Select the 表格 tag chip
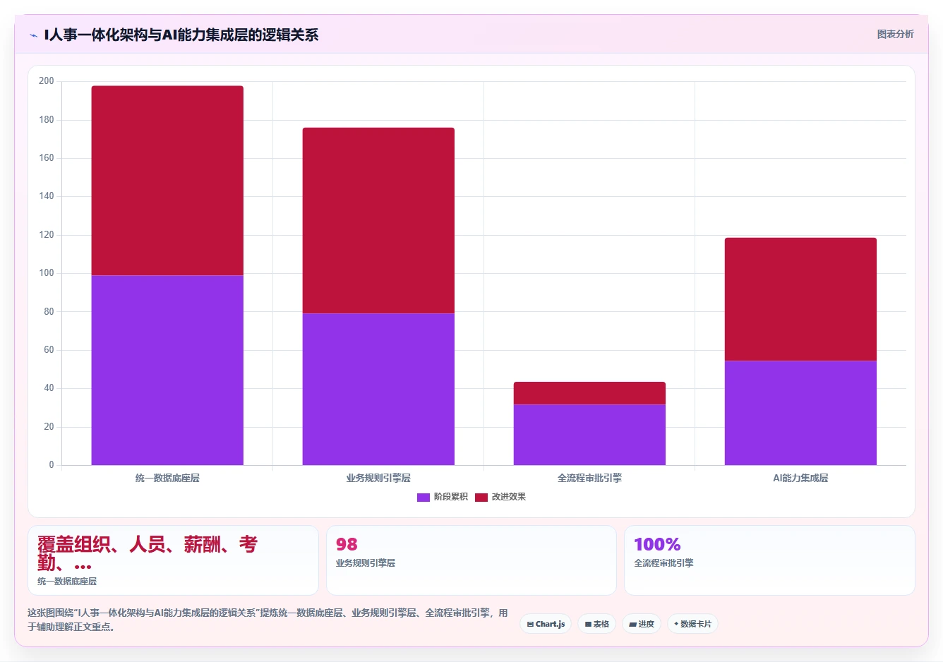Viewport: 943px width, 662px height. 596,624
